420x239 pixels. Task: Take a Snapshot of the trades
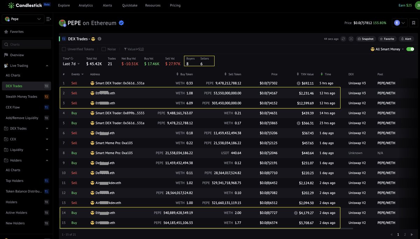coord(366,39)
